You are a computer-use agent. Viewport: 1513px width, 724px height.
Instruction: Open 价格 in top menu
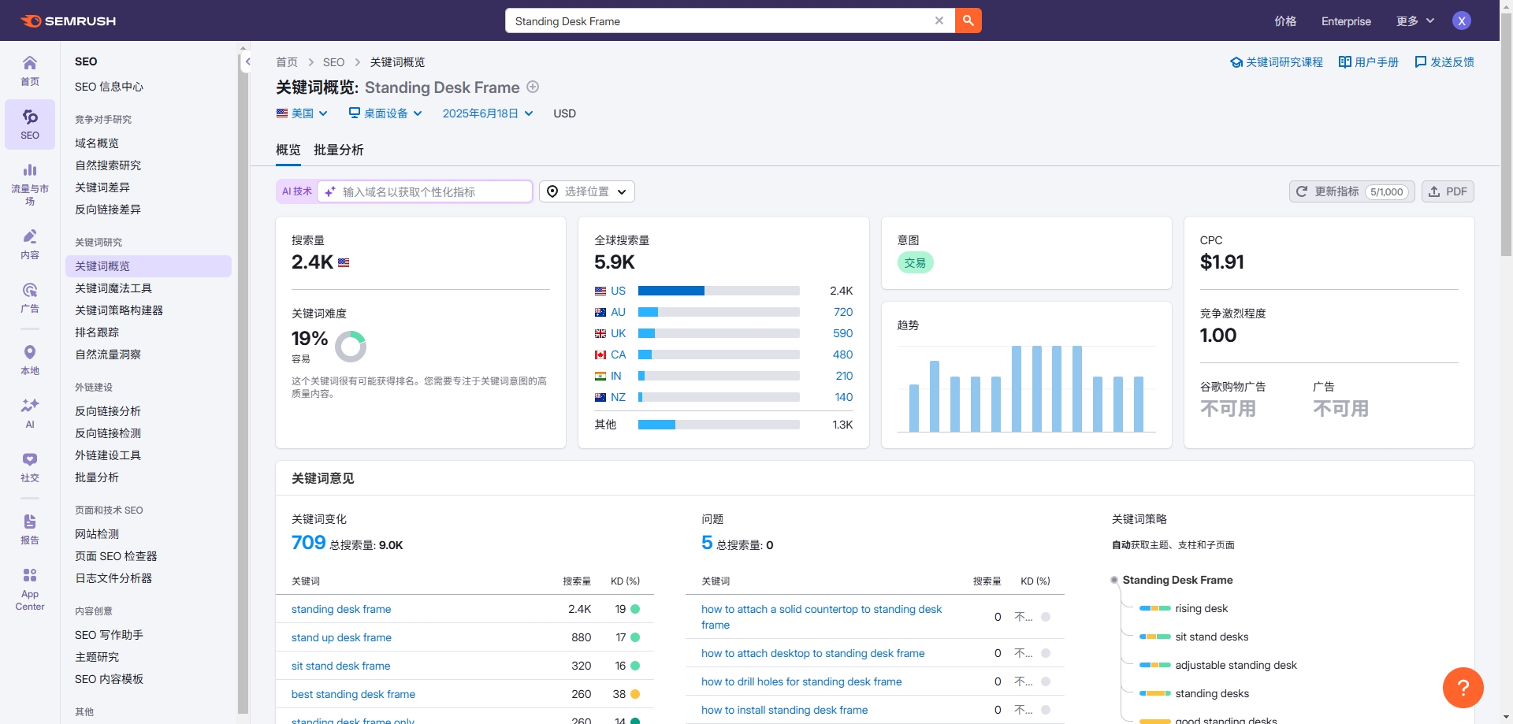point(1285,21)
